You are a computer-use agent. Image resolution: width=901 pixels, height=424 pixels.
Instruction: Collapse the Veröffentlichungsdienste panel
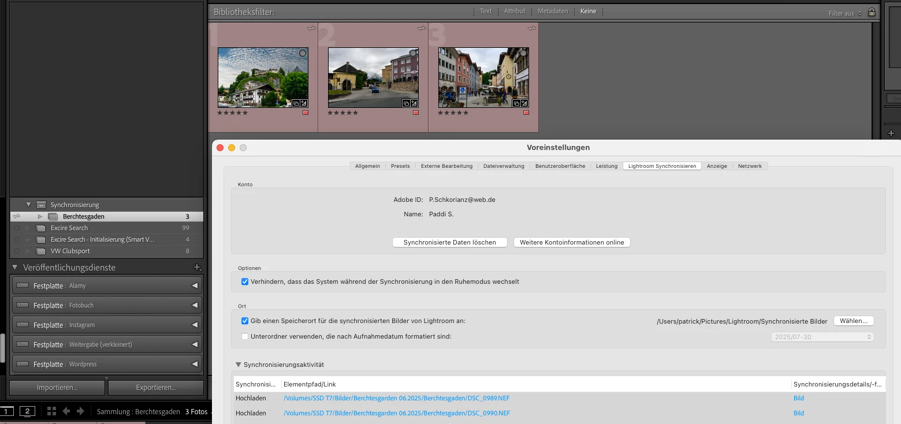pyautogui.click(x=15, y=268)
